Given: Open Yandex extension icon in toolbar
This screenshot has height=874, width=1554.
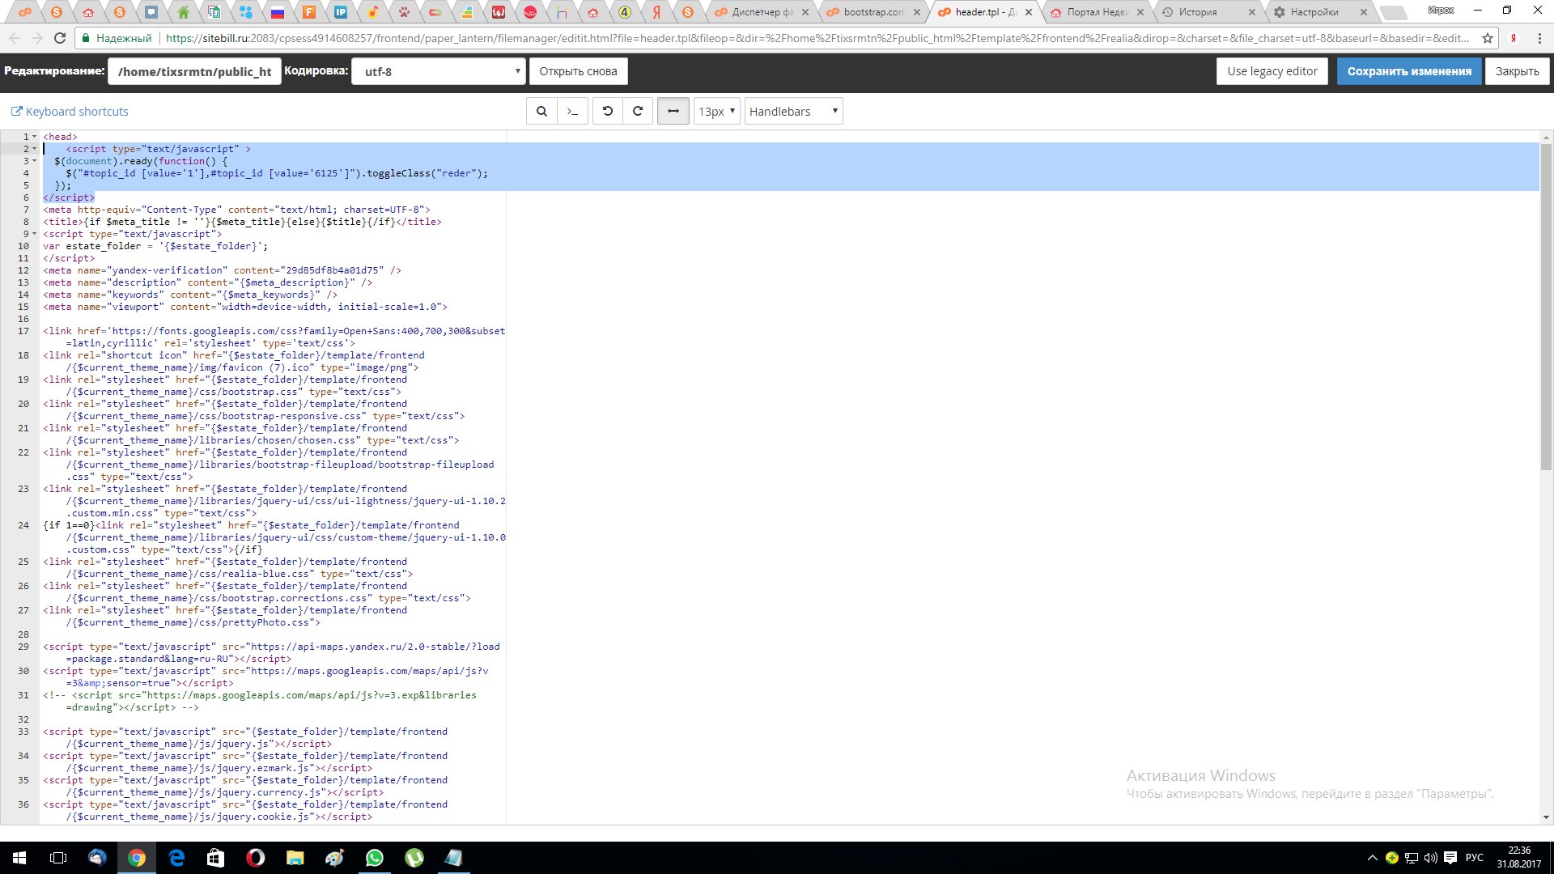Looking at the screenshot, I should 1514,38.
